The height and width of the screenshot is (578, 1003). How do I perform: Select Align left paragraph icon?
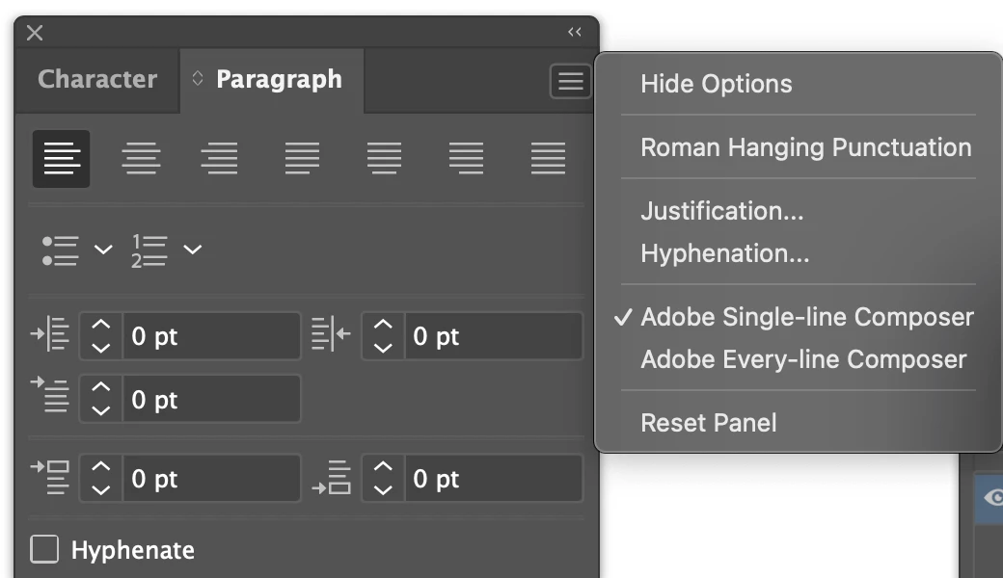62,158
